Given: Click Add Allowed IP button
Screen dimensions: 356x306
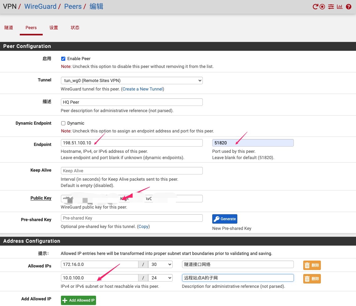Looking at the screenshot, I should click(x=78, y=300).
